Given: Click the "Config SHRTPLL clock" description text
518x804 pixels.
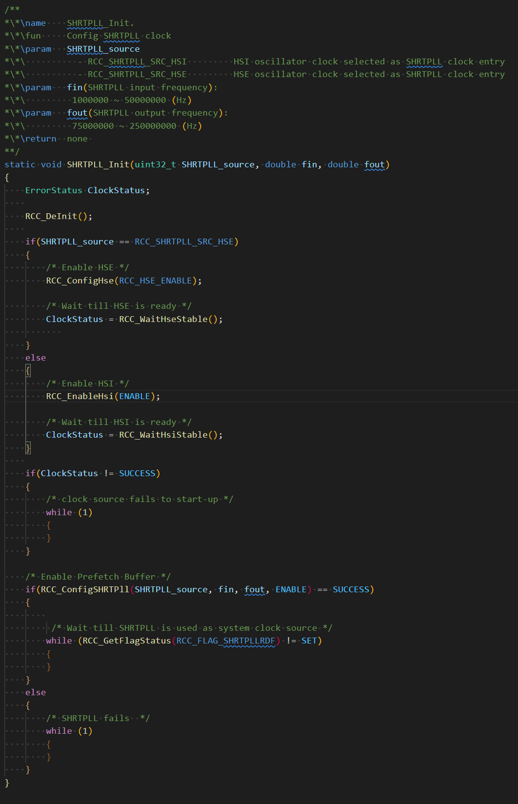Looking at the screenshot, I should coord(119,36).
